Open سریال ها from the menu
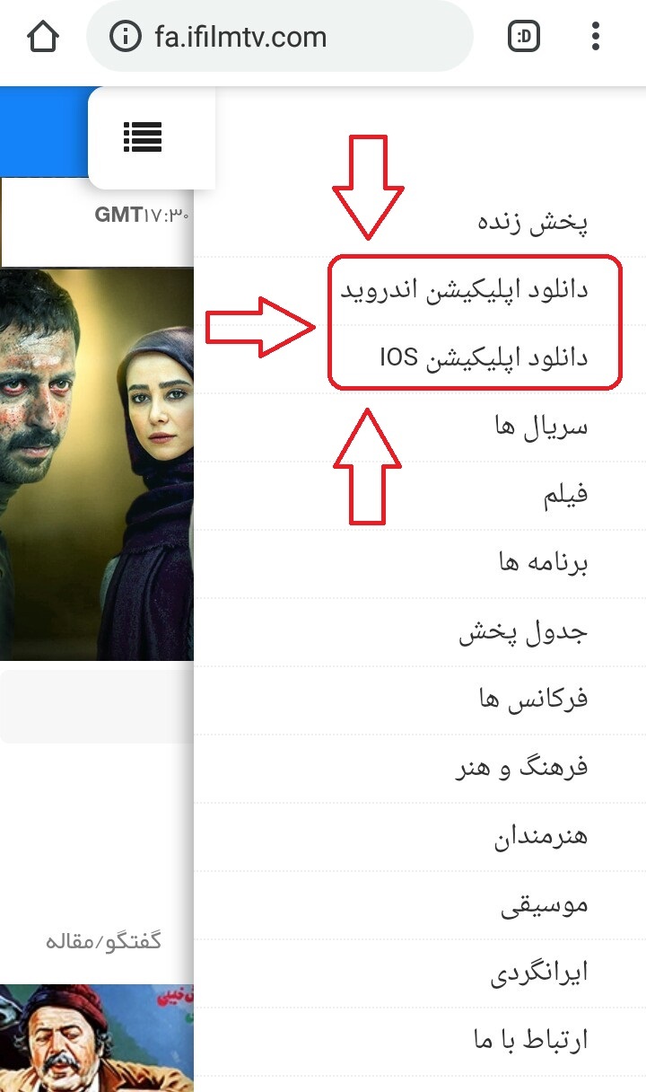The image size is (646, 1092). click(420, 427)
